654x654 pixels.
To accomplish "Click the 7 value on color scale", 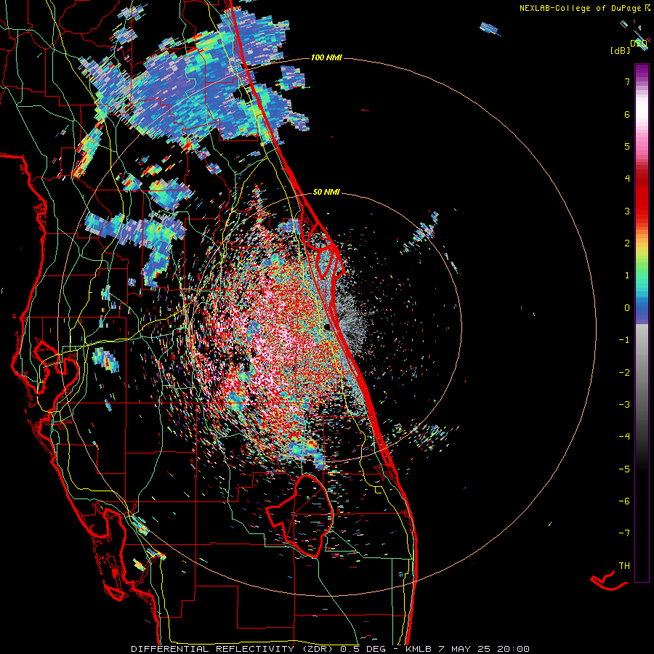I will (x=627, y=81).
